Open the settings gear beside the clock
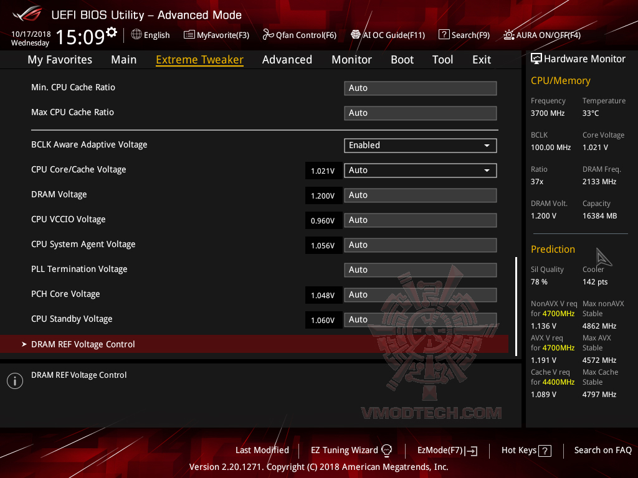The height and width of the screenshot is (478, 638). coord(112,32)
